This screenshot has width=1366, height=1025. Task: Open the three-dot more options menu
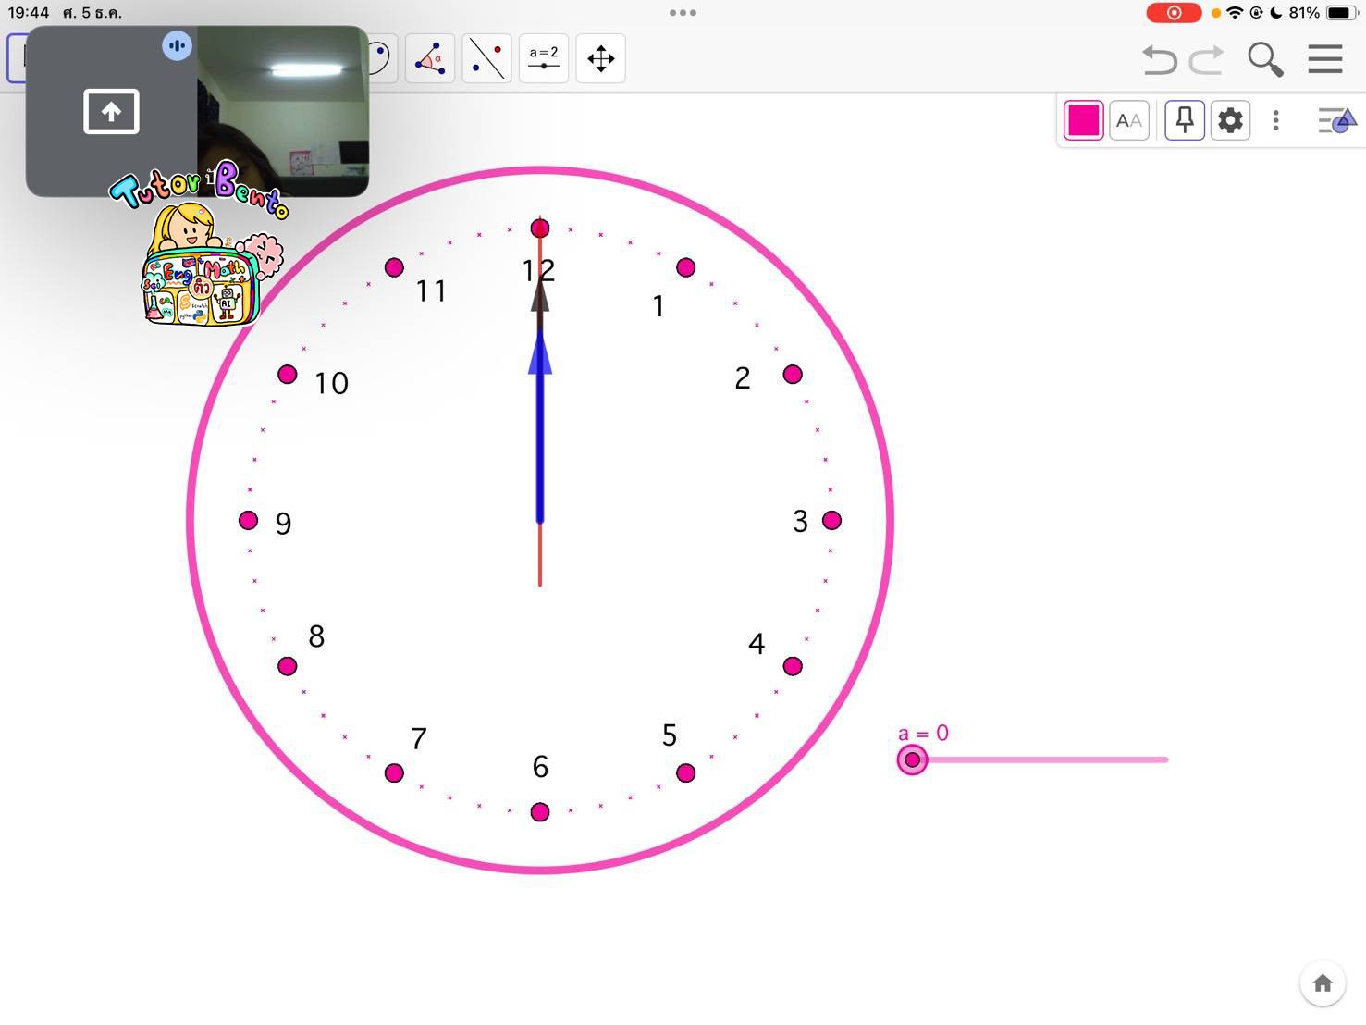(x=1275, y=120)
